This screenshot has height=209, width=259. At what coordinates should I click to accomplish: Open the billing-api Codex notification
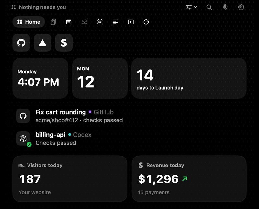pyautogui.click(x=129, y=139)
